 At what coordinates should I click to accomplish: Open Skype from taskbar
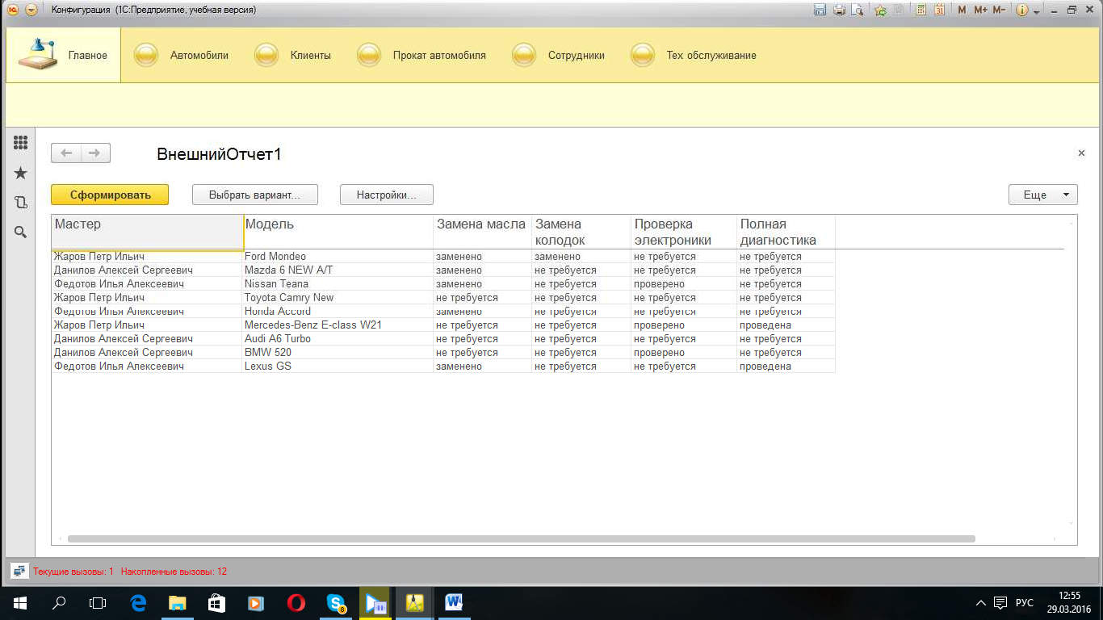click(x=336, y=603)
